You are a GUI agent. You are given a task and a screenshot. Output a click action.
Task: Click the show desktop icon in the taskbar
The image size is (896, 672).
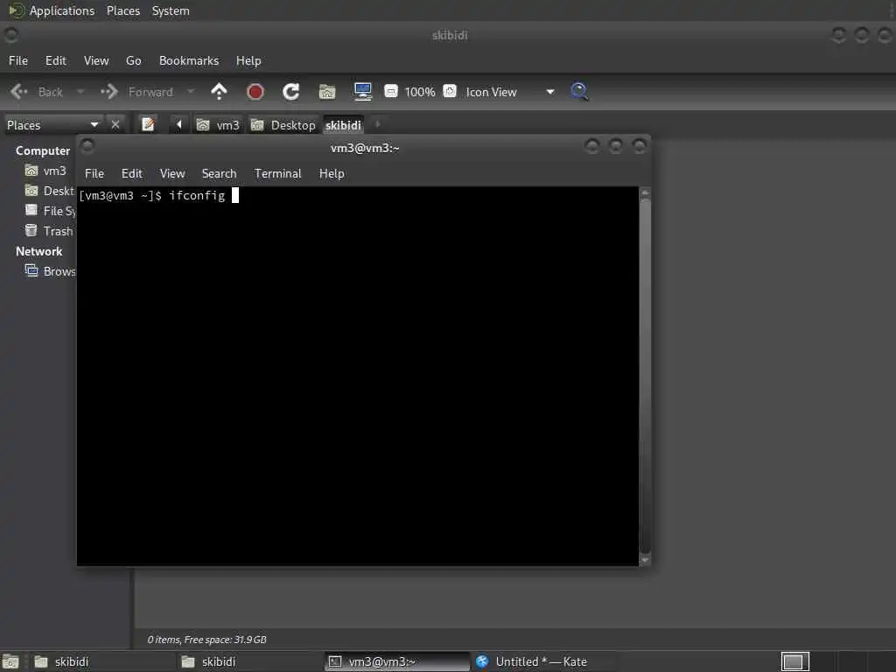10,661
